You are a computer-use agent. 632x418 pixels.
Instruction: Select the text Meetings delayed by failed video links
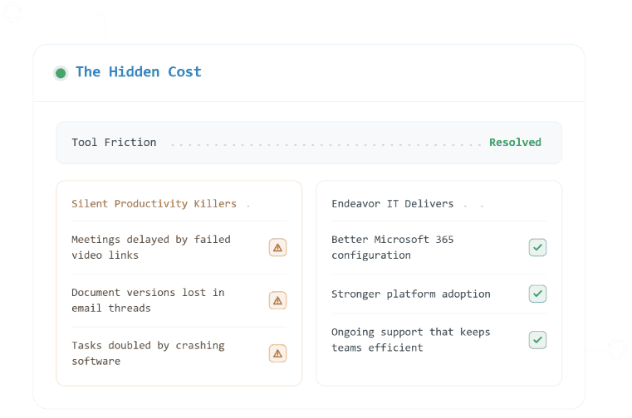point(151,247)
